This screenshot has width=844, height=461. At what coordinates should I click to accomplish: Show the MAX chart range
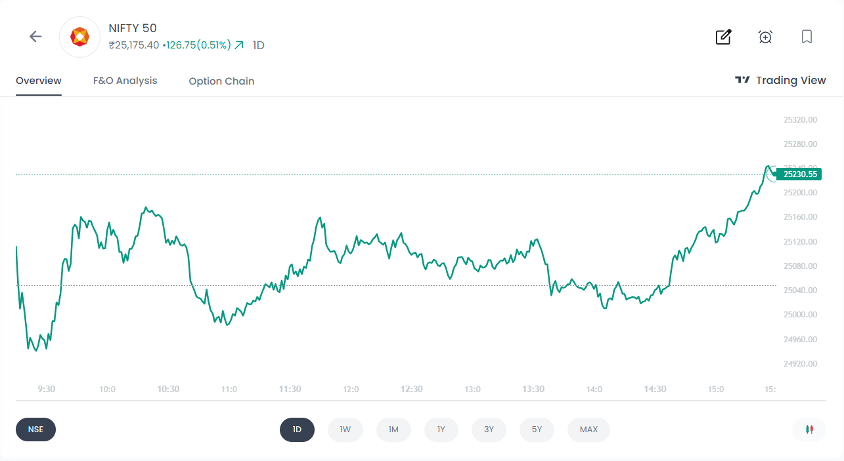pyautogui.click(x=589, y=430)
